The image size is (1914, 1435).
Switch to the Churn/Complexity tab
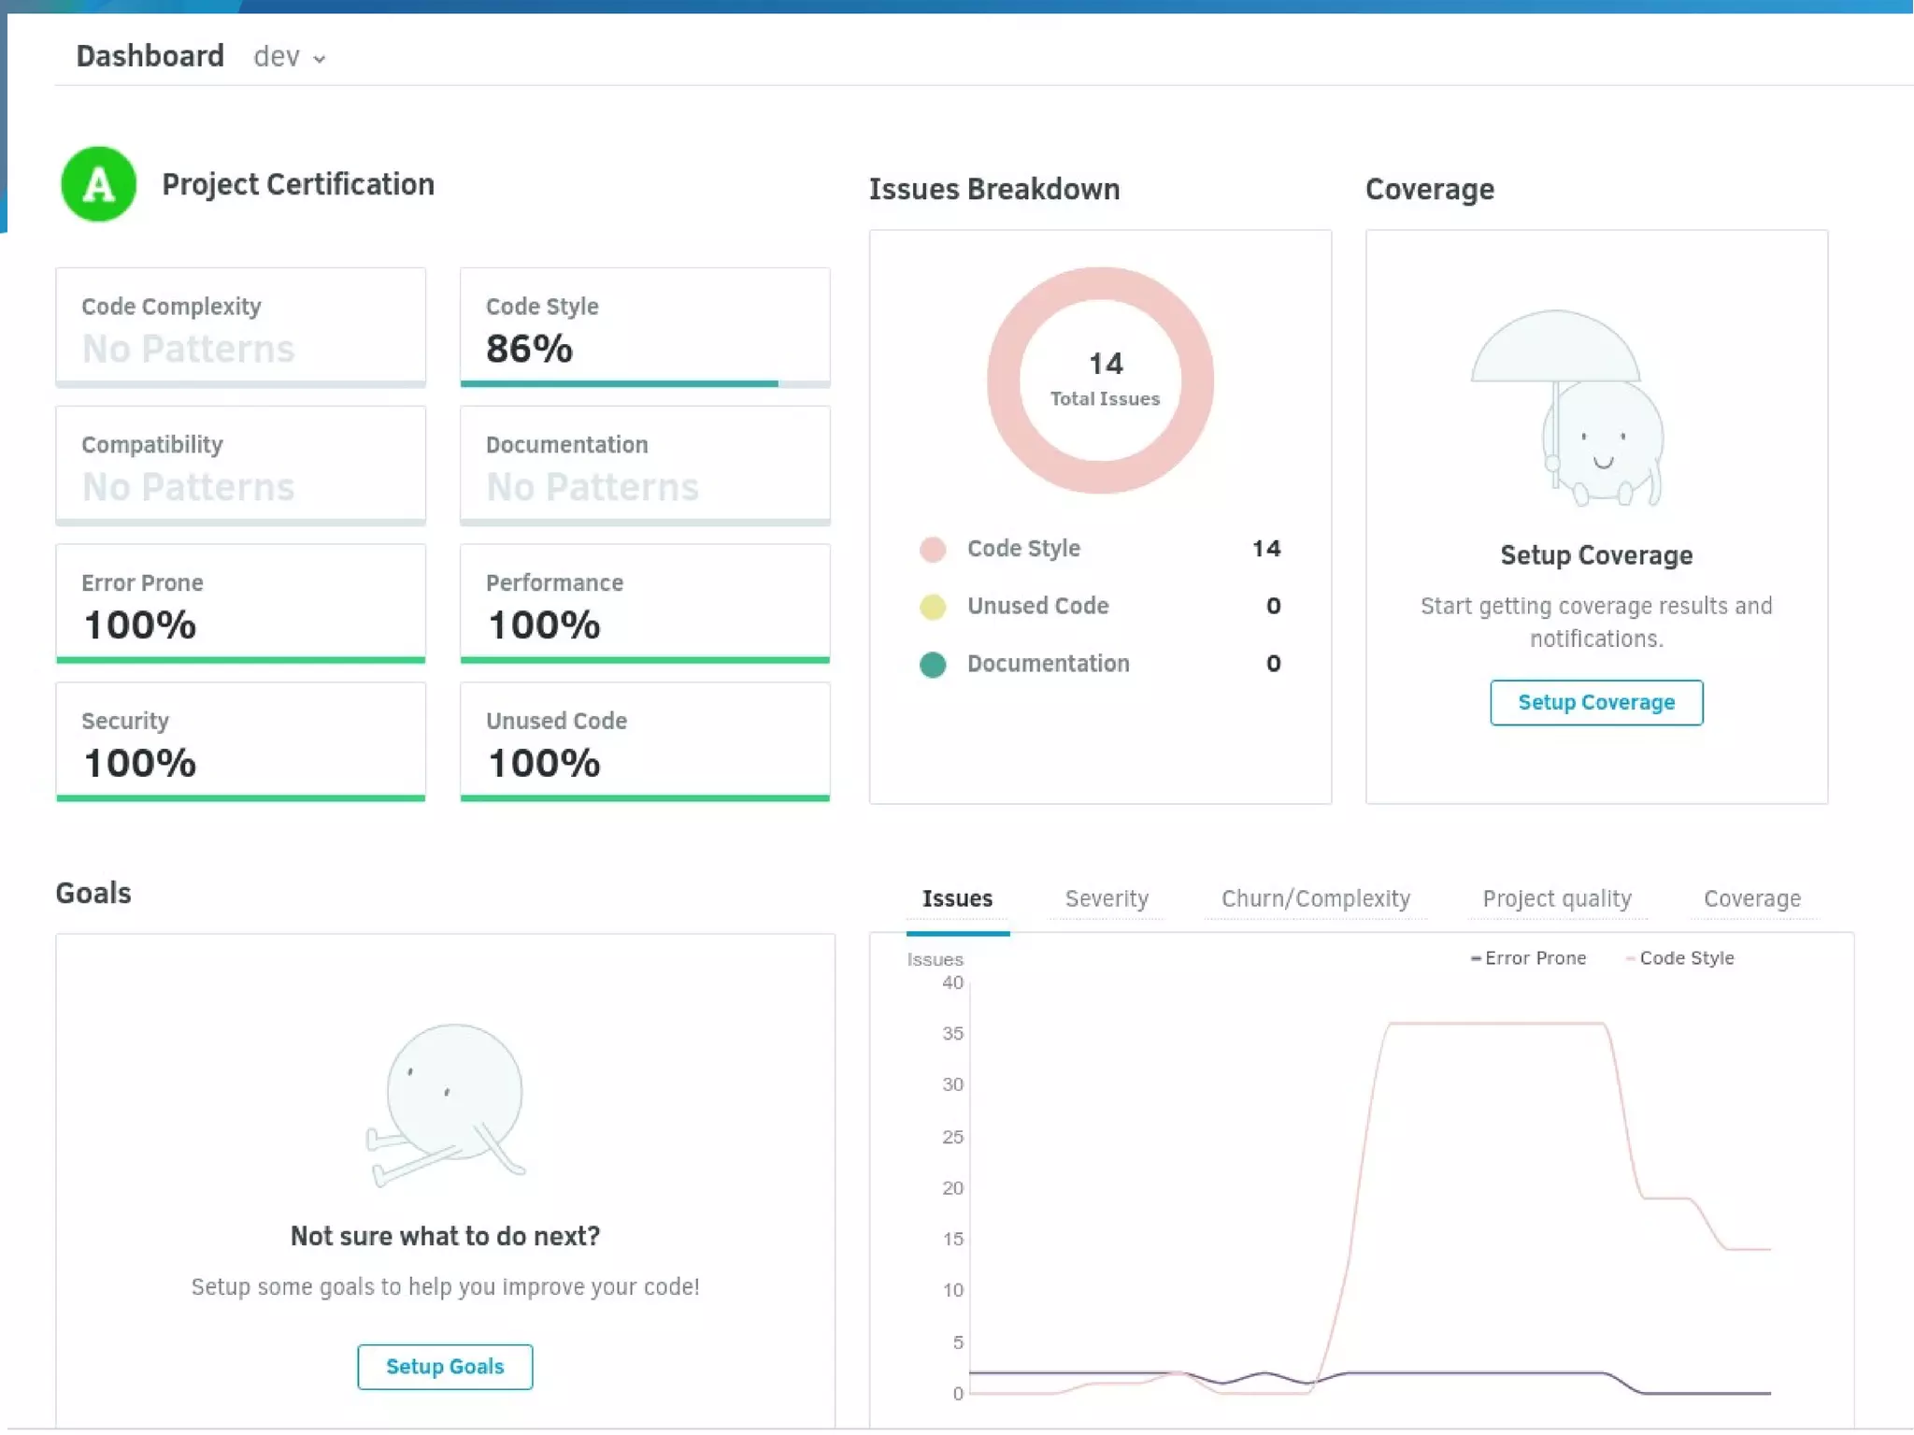pyautogui.click(x=1315, y=898)
